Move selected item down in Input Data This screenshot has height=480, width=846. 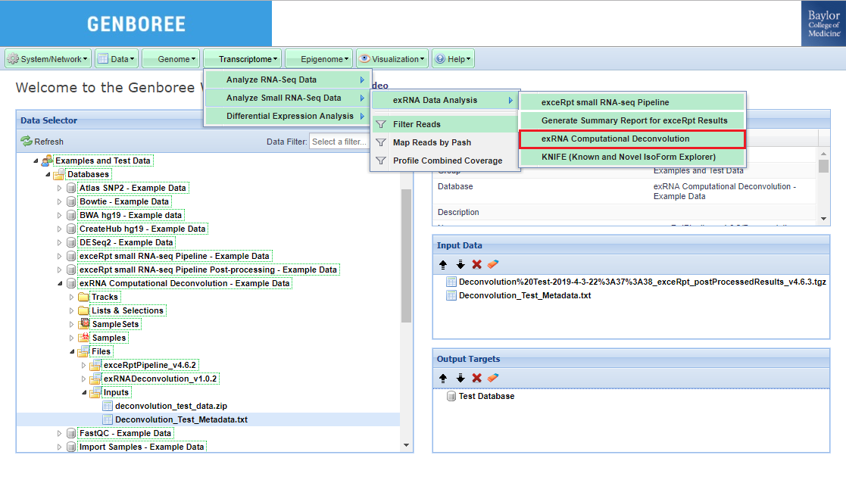460,264
